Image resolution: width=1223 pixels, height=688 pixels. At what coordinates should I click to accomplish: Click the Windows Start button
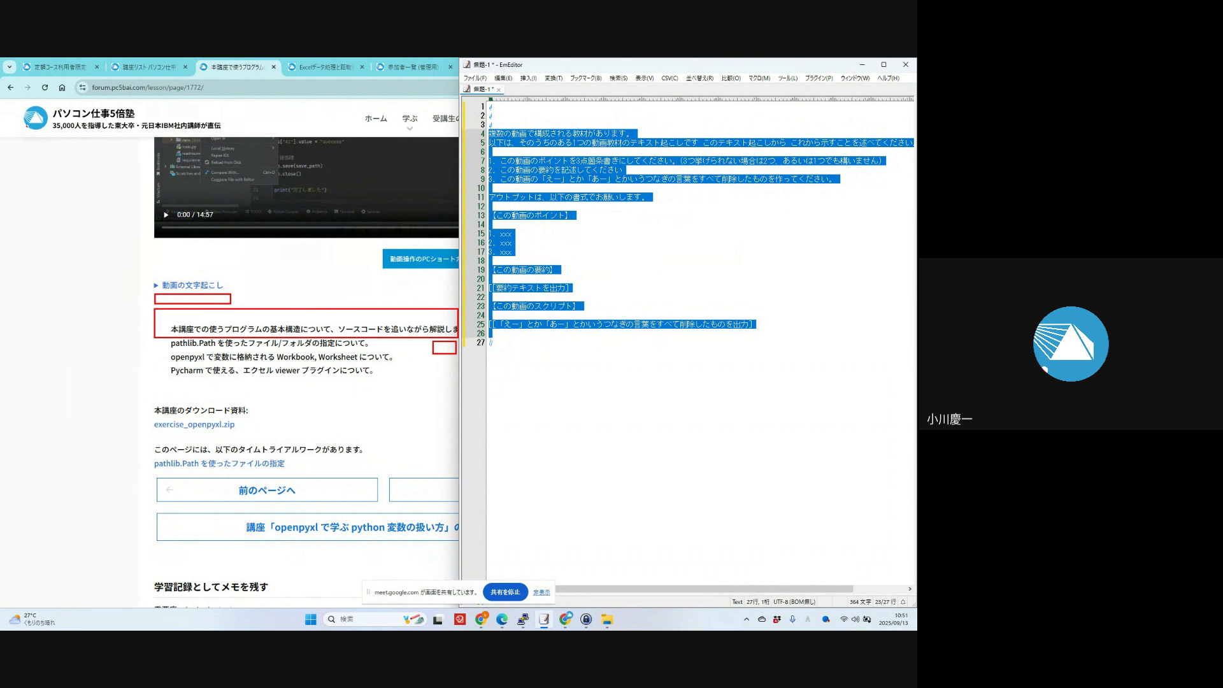310,619
